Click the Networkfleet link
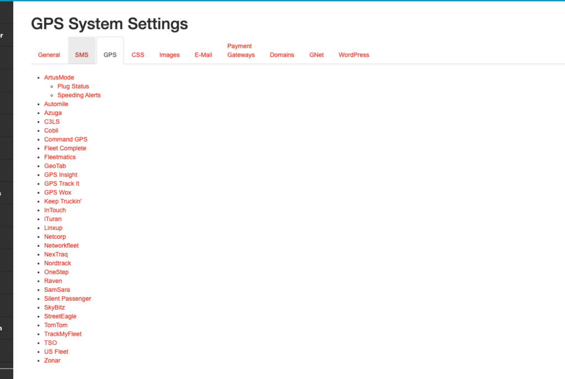This screenshot has height=379, width=565. click(61, 245)
